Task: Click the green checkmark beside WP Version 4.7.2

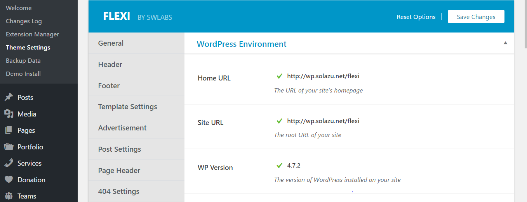Action: [x=279, y=166]
